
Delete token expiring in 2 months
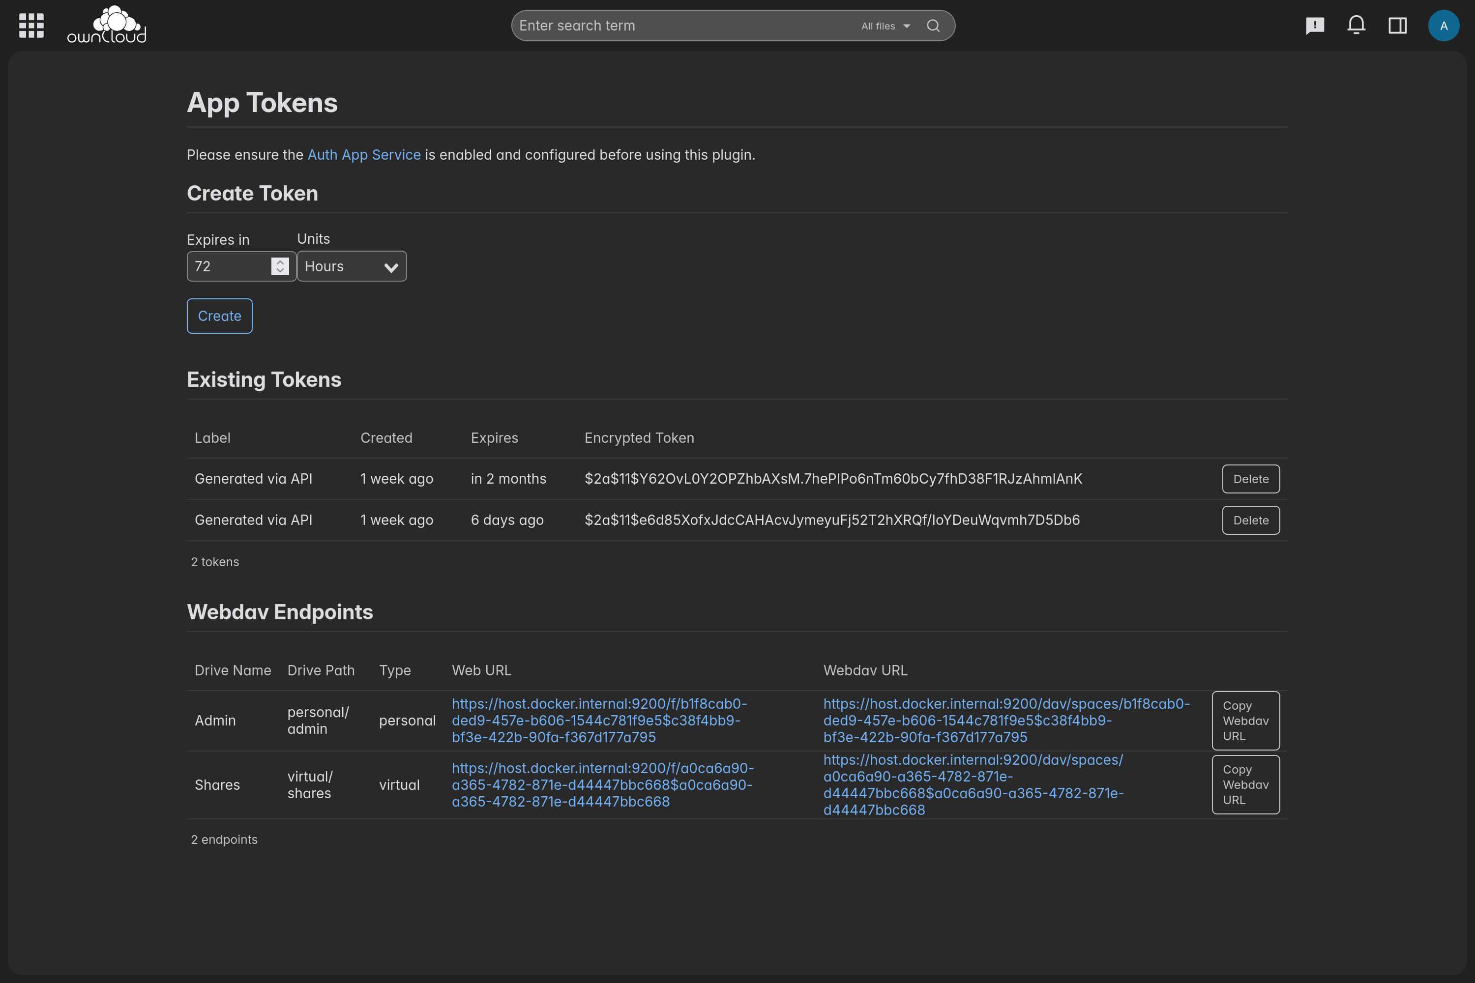(x=1250, y=479)
